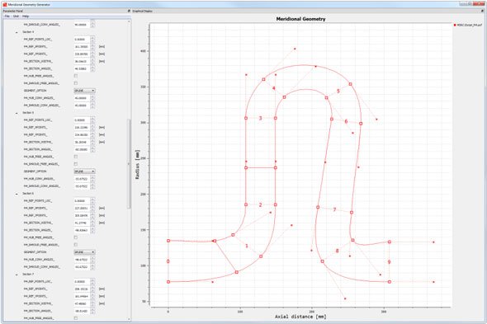Screen dimensions: 487x324
Task: Collapse the Section 5 tree group
Action: pyautogui.click(x=17, y=113)
